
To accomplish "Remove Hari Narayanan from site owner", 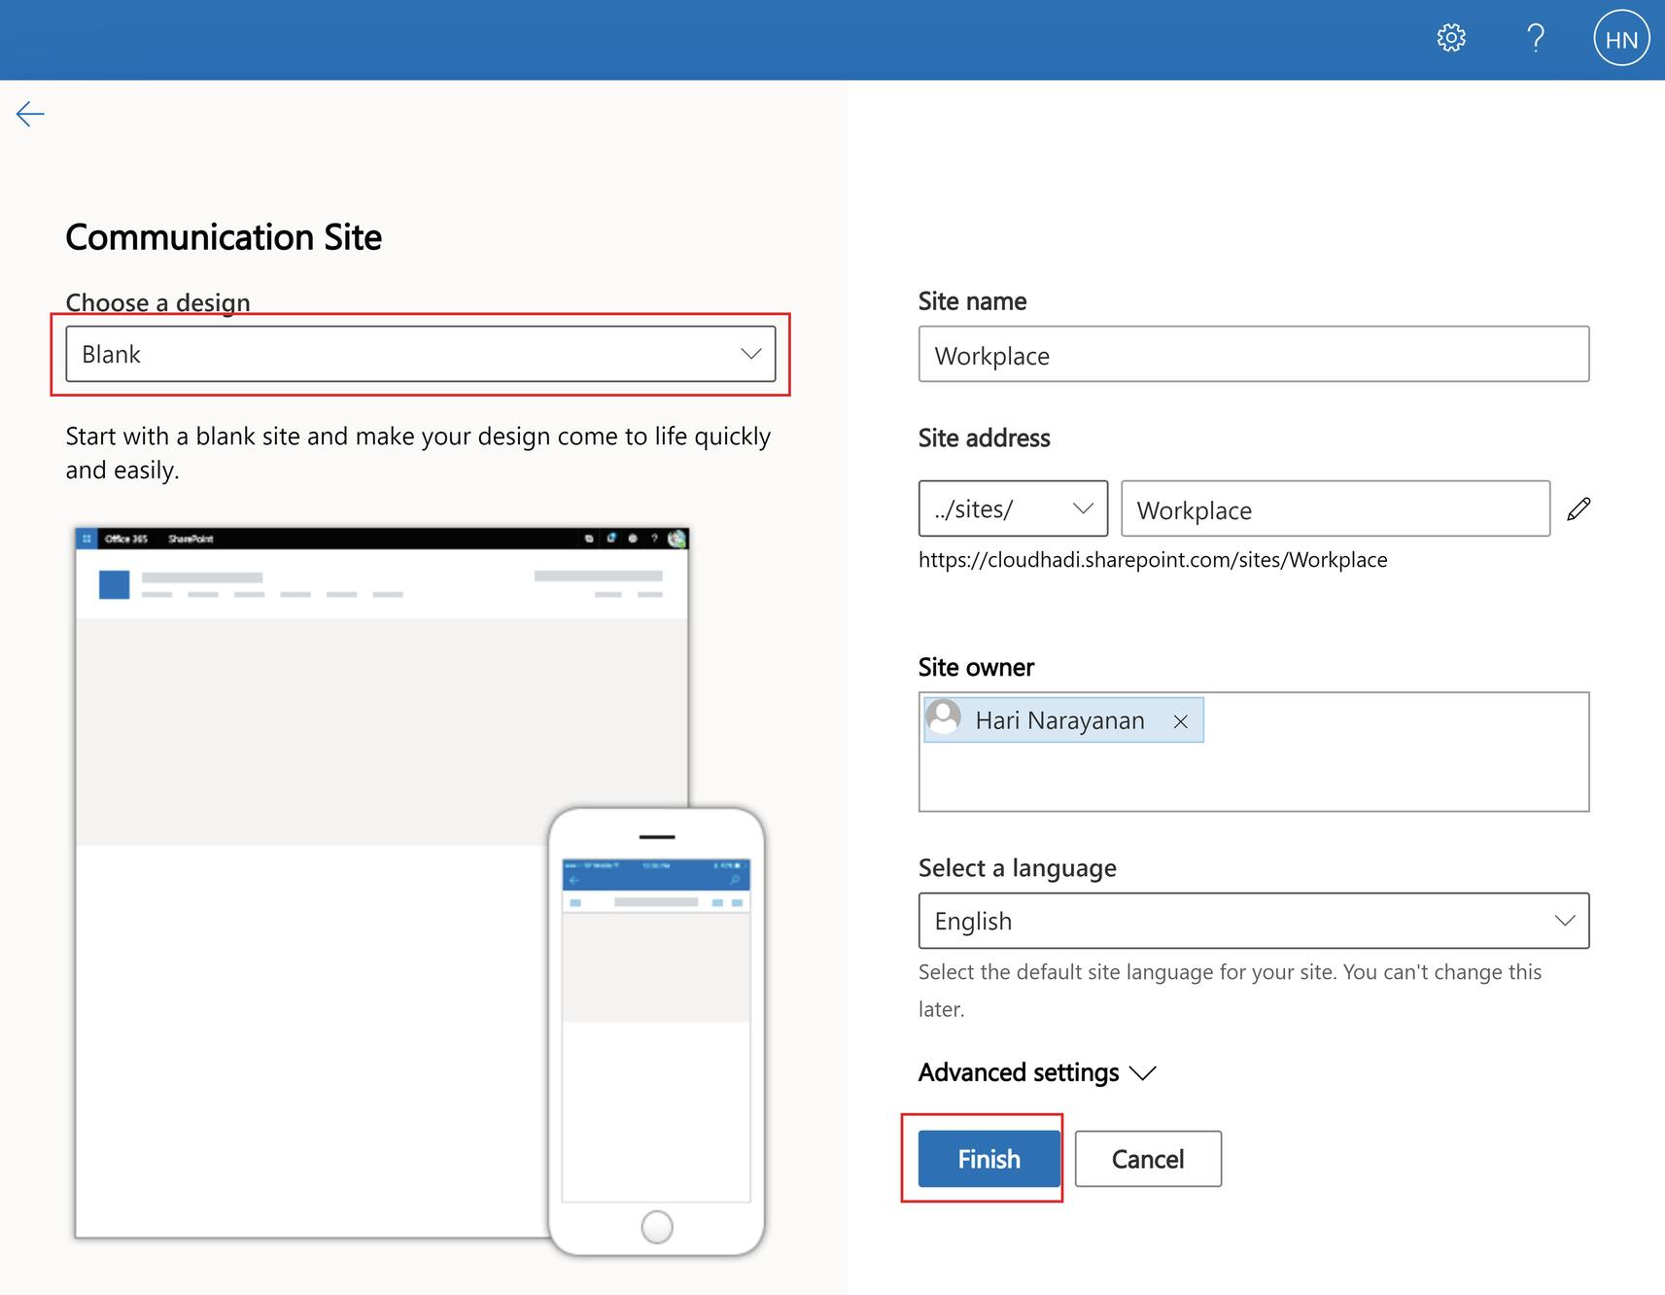I will point(1180,721).
